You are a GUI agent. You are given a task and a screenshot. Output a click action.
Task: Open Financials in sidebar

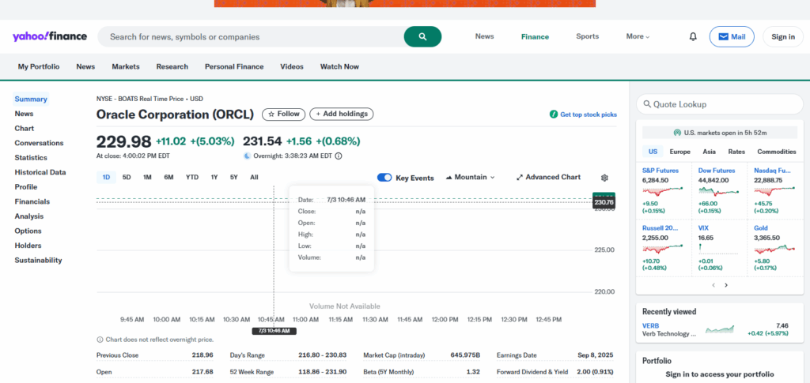pos(32,201)
